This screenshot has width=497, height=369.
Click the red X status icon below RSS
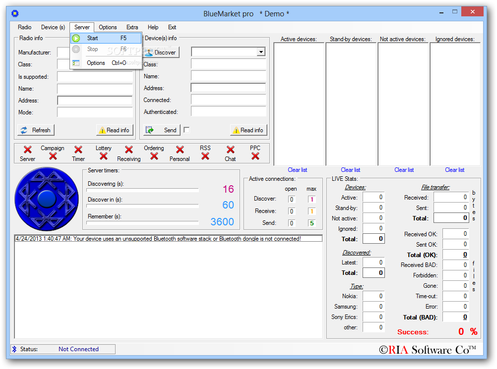click(205, 156)
